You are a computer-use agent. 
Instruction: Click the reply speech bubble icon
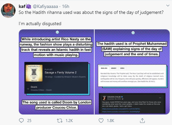pyautogui.click(x=21, y=120)
